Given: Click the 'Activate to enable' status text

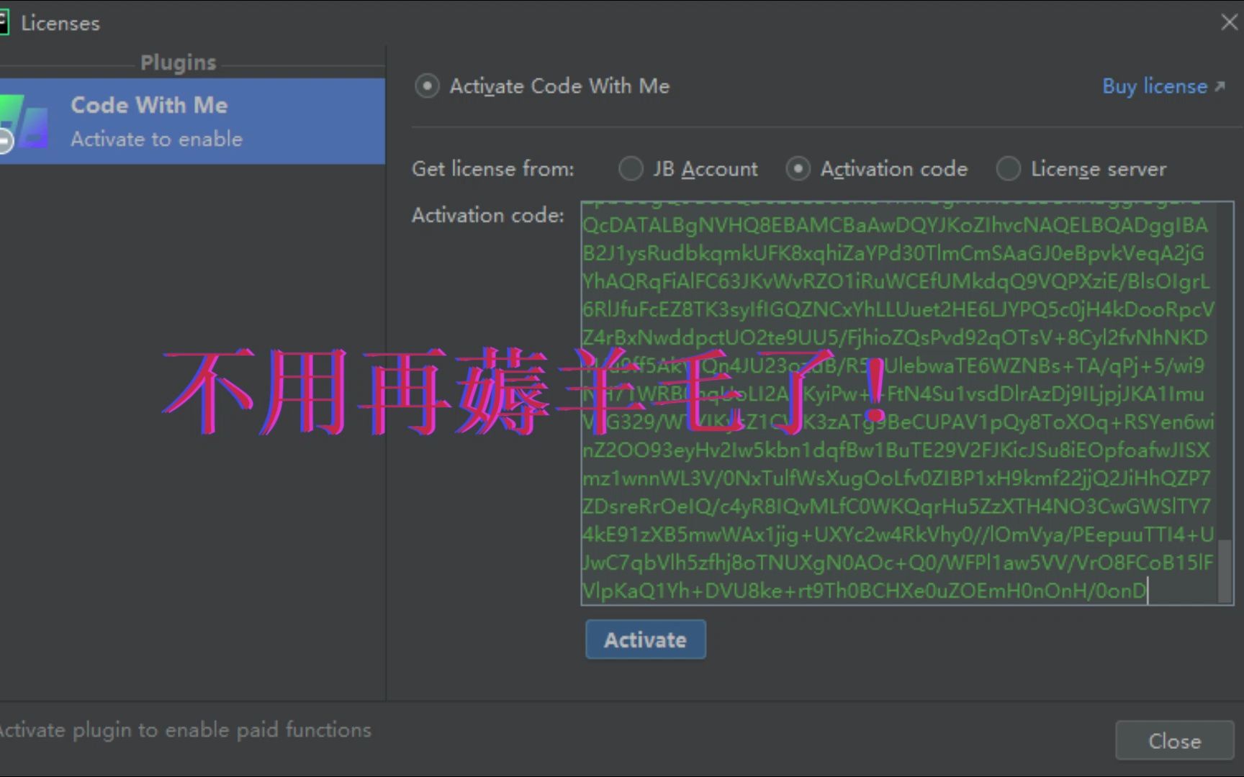Looking at the screenshot, I should click(x=156, y=139).
